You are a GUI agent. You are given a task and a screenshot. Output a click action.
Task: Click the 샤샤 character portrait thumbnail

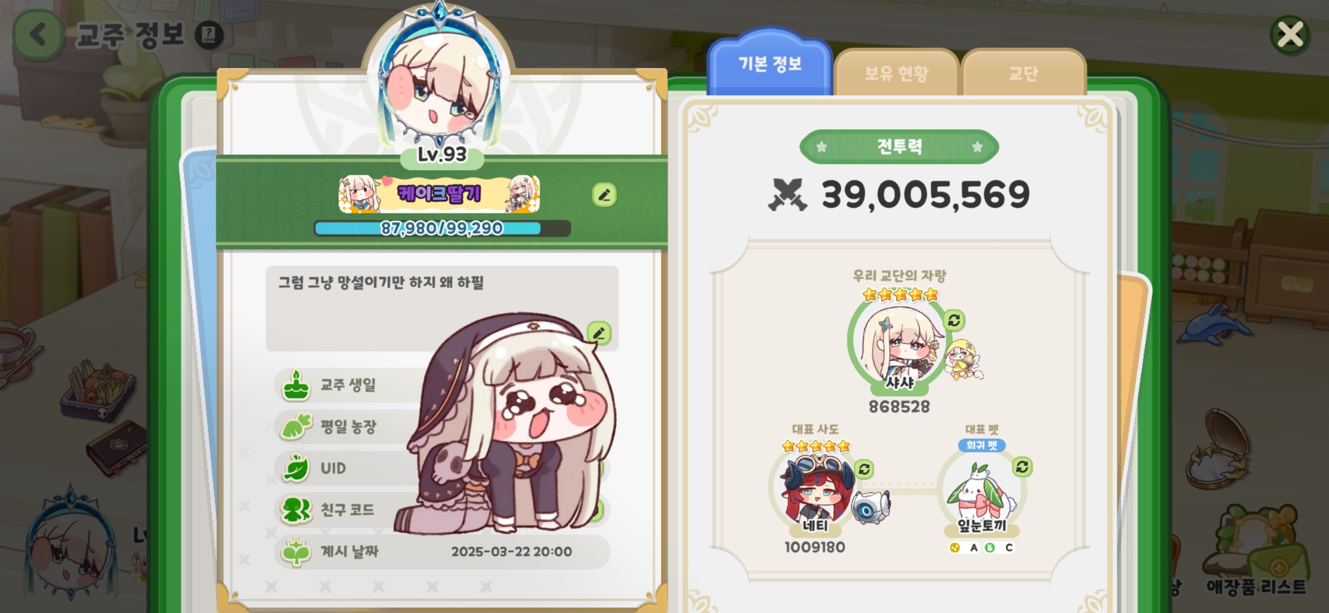pos(899,345)
